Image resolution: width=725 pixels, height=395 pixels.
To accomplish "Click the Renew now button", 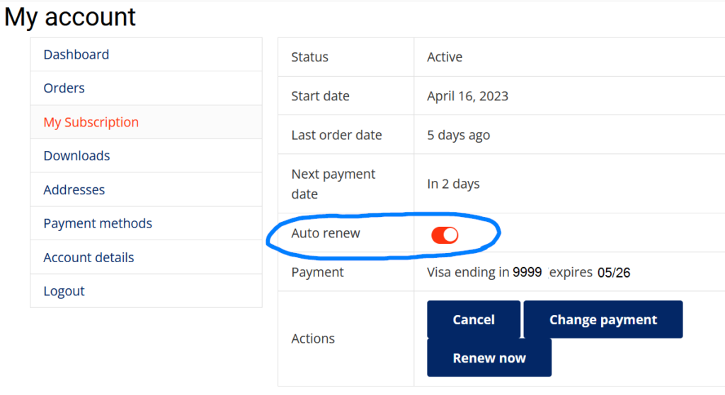I will point(489,358).
